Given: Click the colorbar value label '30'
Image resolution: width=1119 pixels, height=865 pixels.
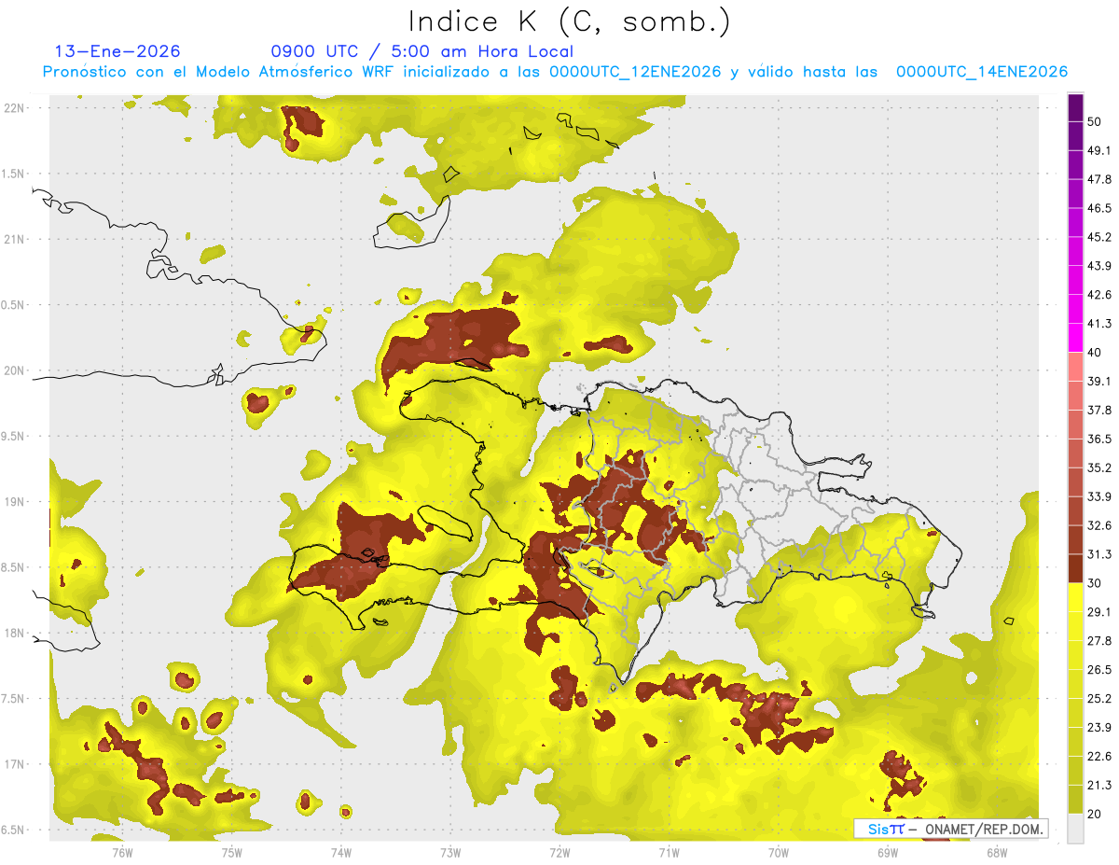Looking at the screenshot, I should tap(1095, 583).
